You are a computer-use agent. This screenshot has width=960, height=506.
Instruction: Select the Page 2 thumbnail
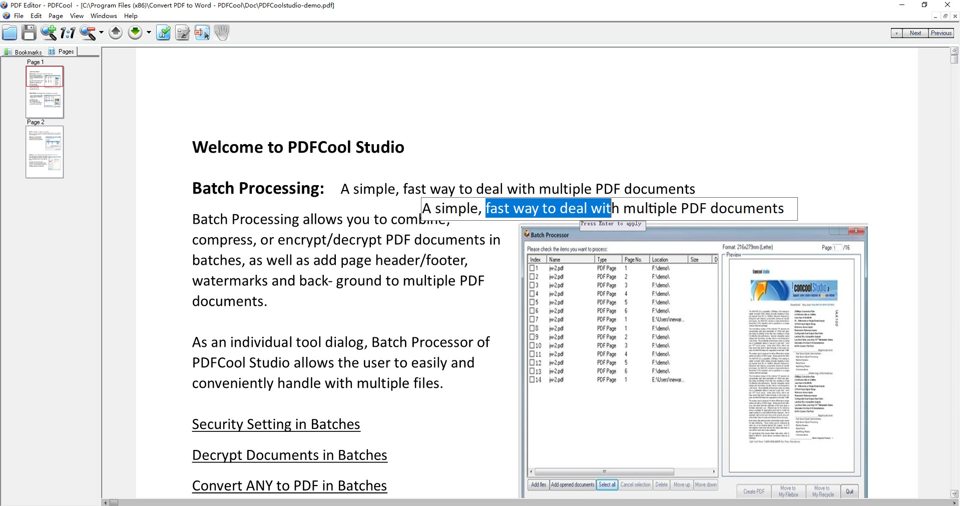(45, 152)
